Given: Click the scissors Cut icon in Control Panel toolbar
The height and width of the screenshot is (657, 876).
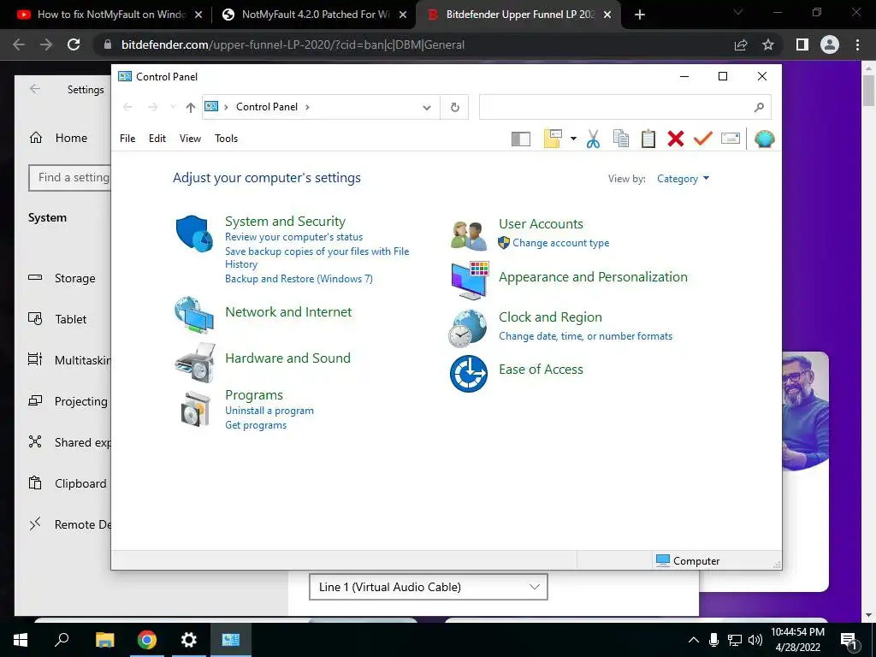Looking at the screenshot, I should pyautogui.click(x=594, y=139).
